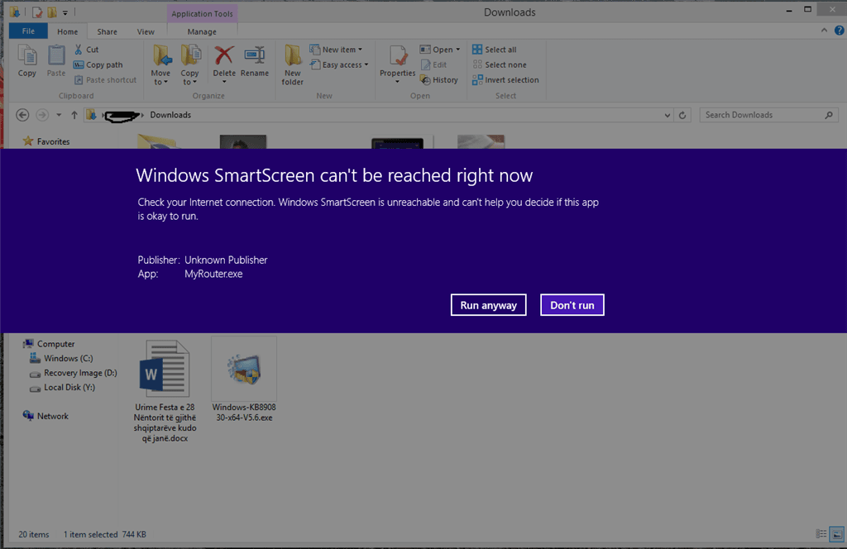Click the Don't run button
847x549 pixels.
572,305
